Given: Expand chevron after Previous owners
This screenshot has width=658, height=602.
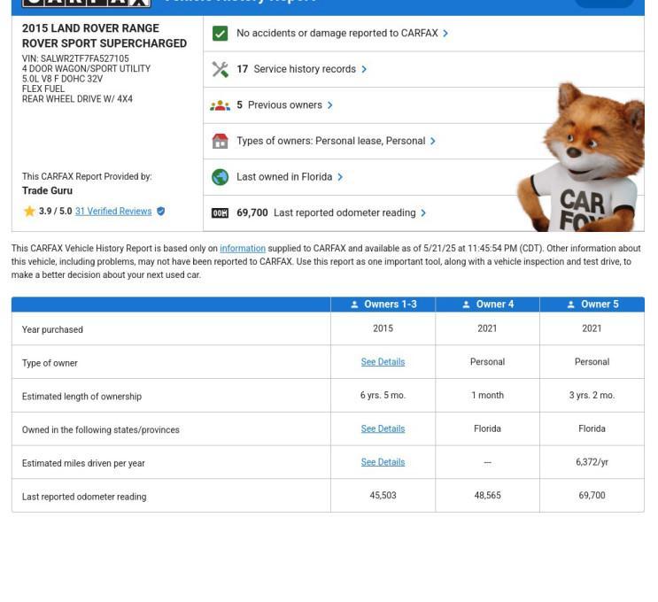Looking at the screenshot, I should 329,104.
